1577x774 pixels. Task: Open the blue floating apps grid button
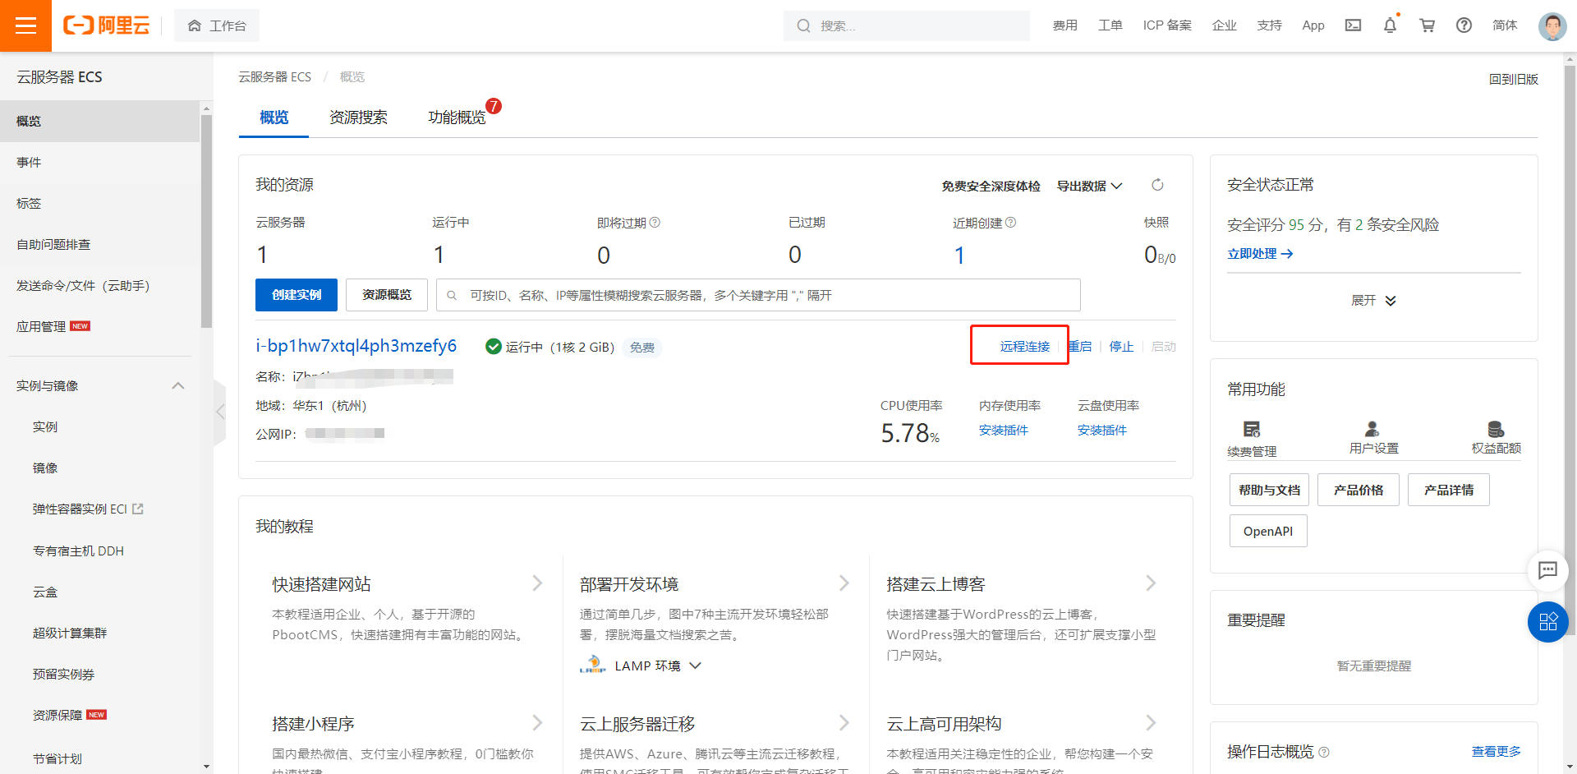(x=1547, y=622)
